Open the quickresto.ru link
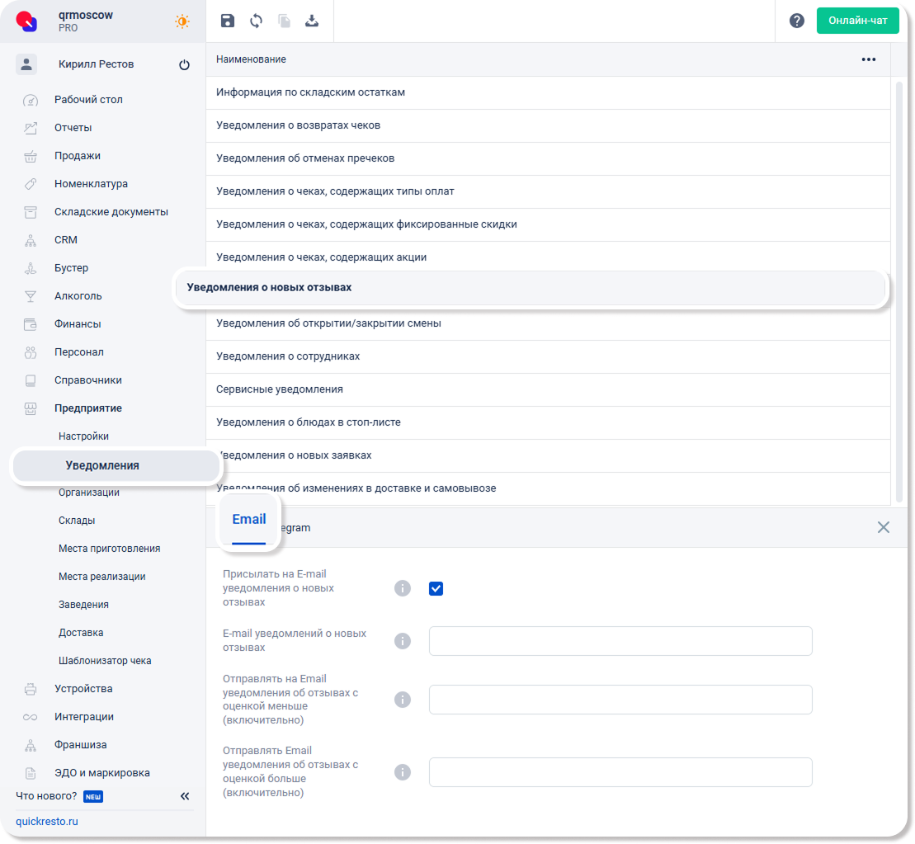 (x=47, y=822)
